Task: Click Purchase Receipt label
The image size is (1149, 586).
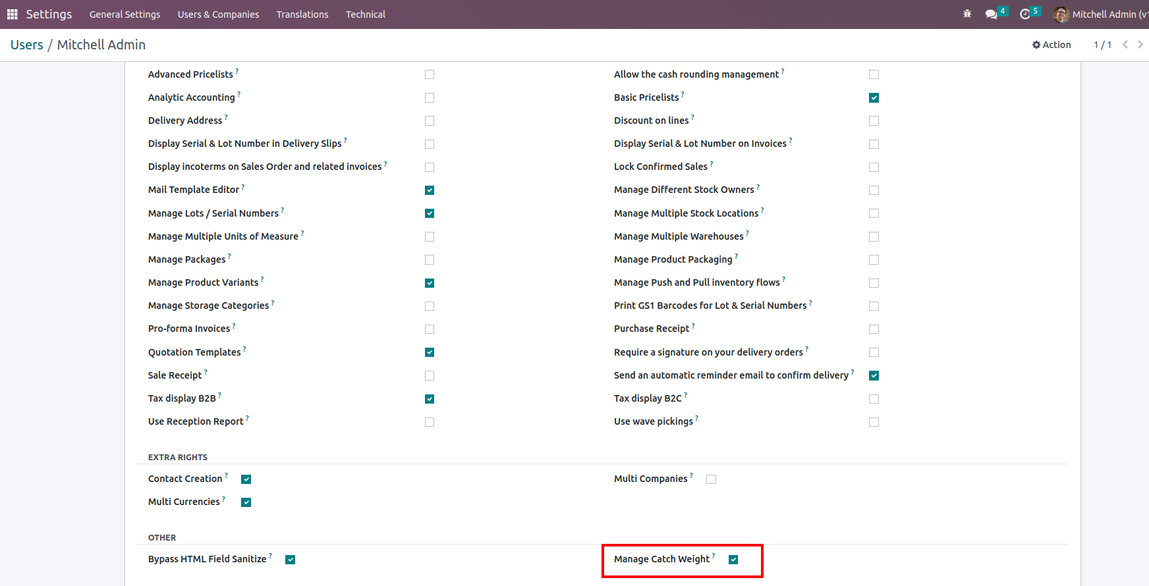Action: click(x=652, y=329)
